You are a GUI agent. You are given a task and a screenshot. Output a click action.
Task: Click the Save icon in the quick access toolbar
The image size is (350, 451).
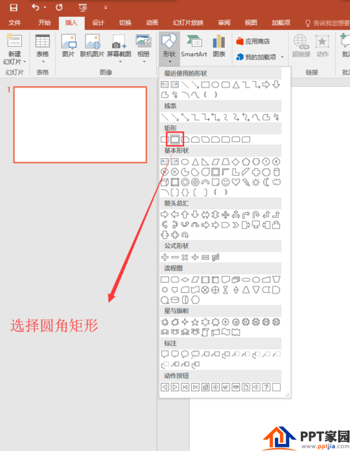click(x=13, y=8)
